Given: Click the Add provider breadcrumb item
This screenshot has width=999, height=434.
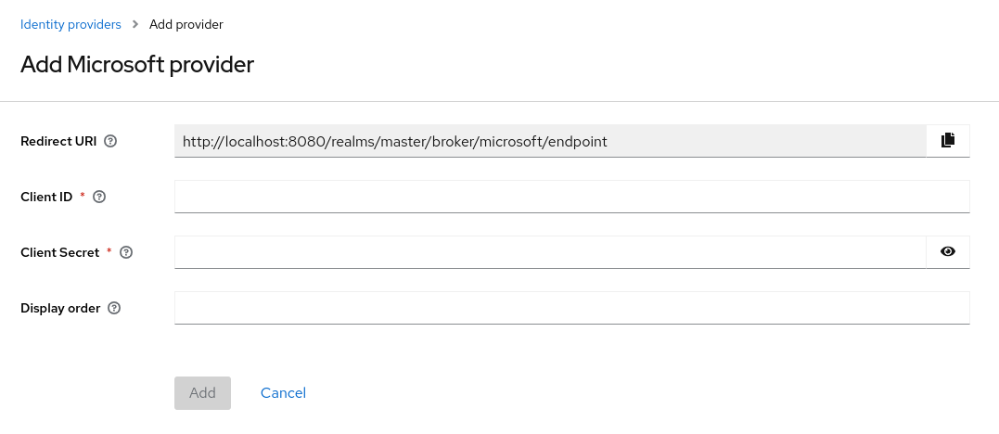Looking at the screenshot, I should click(186, 25).
